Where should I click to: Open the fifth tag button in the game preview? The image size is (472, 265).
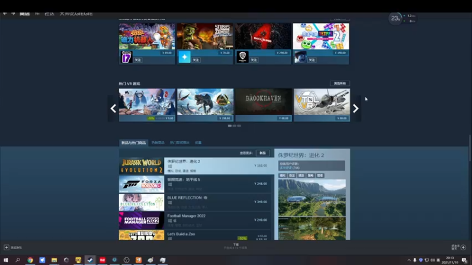click(320, 175)
